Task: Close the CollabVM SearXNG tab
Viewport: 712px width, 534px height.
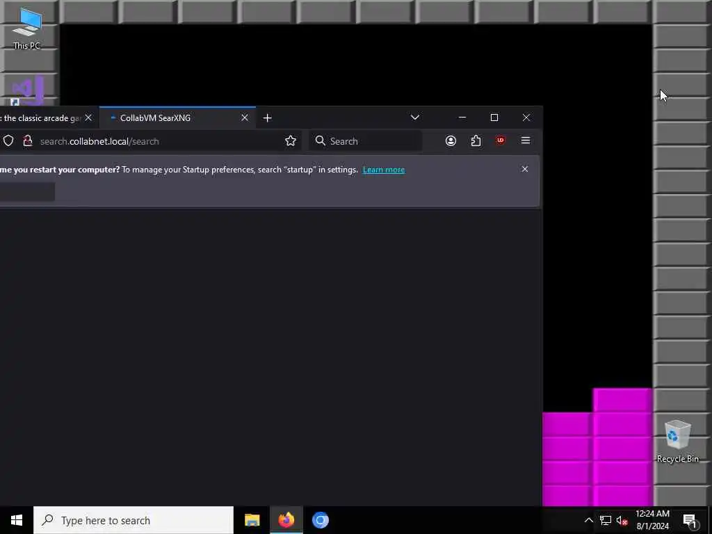Action: coord(245,118)
